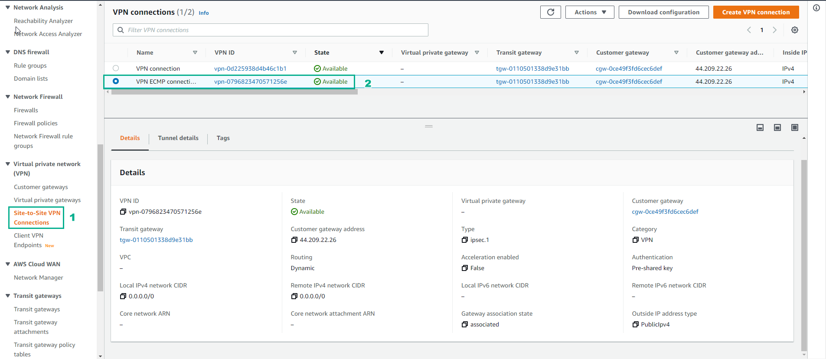Open the info panel icon at top right
Viewport: 826px width, 359px height.
pyautogui.click(x=816, y=8)
